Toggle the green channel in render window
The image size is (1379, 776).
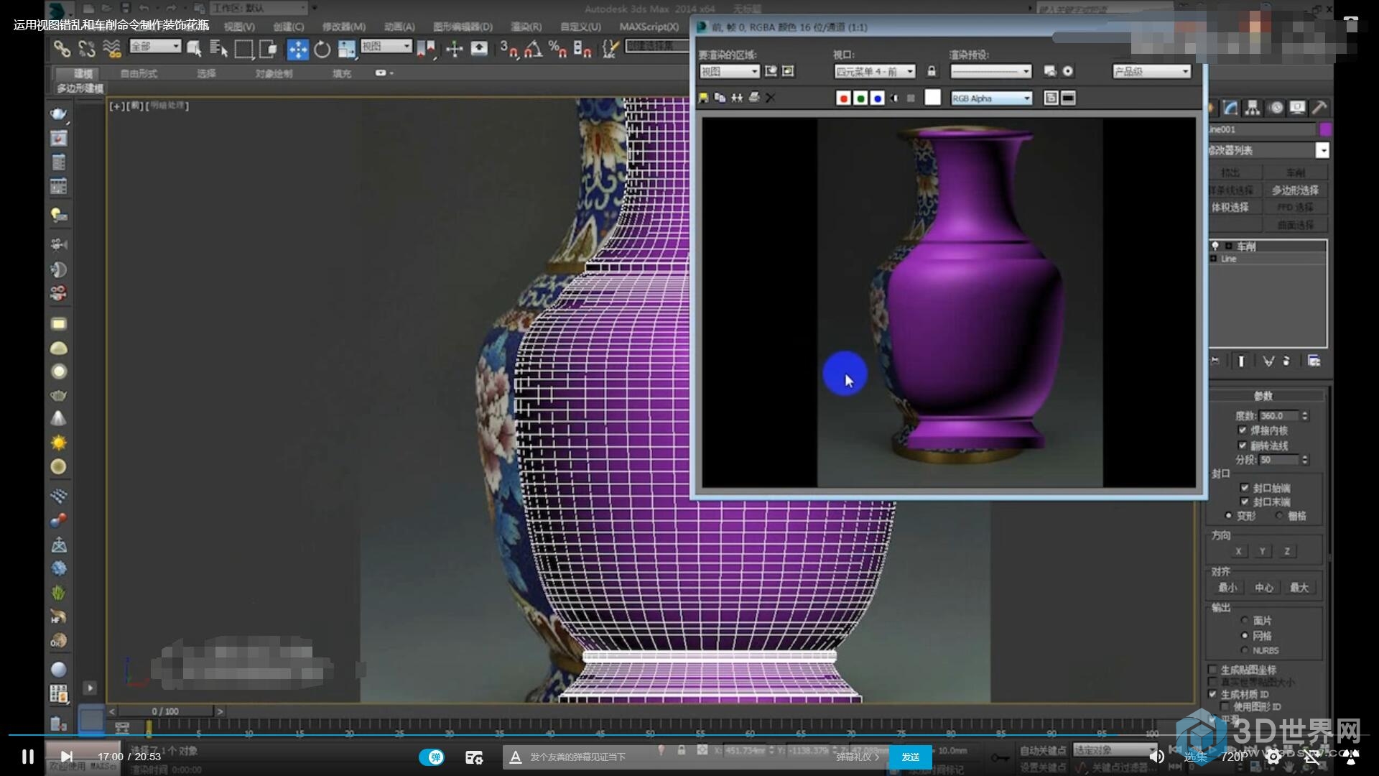click(860, 98)
